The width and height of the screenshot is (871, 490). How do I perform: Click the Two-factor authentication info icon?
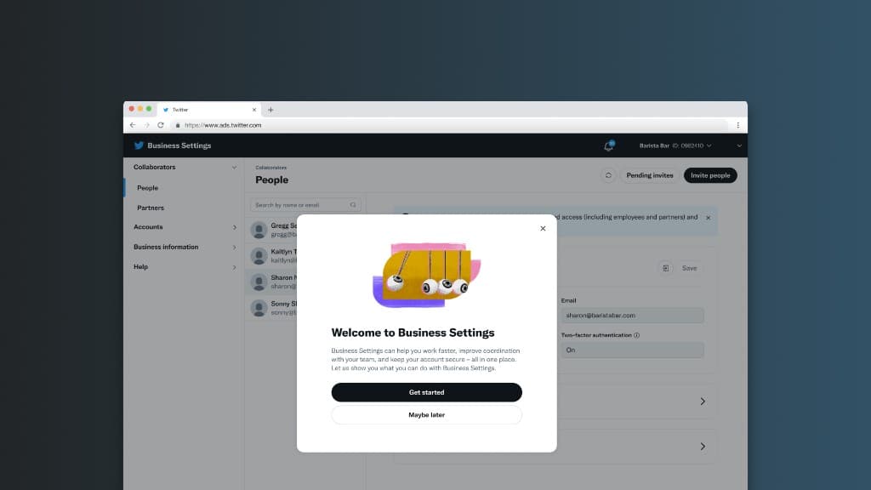[636, 335]
